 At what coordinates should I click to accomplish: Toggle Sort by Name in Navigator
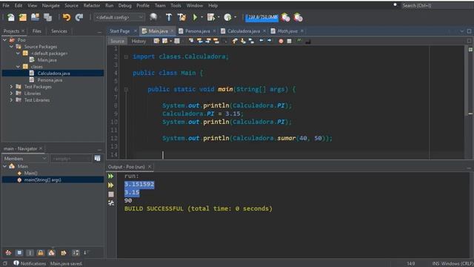[x=76, y=252]
